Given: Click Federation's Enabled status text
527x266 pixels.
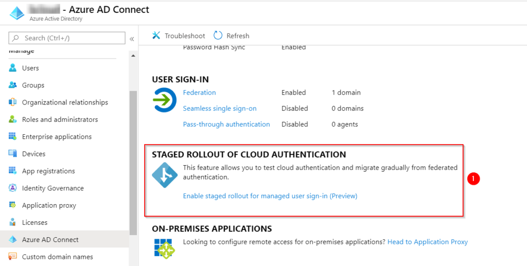Looking at the screenshot, I should (x=294, y=93).
